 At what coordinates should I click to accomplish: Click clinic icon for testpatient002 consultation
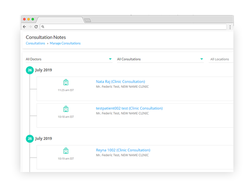[66, 109]
